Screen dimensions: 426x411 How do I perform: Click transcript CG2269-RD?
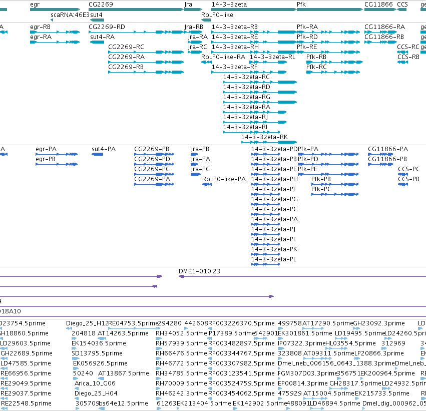click(136, 32)
